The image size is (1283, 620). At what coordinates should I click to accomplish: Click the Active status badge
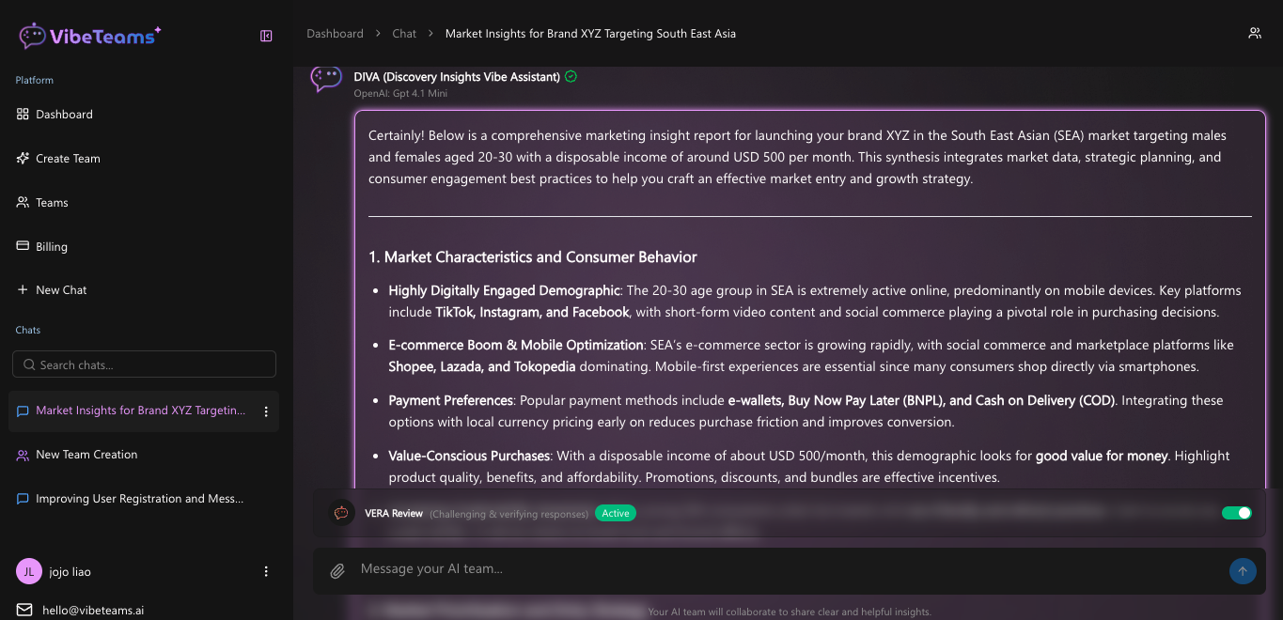(616, 513)
